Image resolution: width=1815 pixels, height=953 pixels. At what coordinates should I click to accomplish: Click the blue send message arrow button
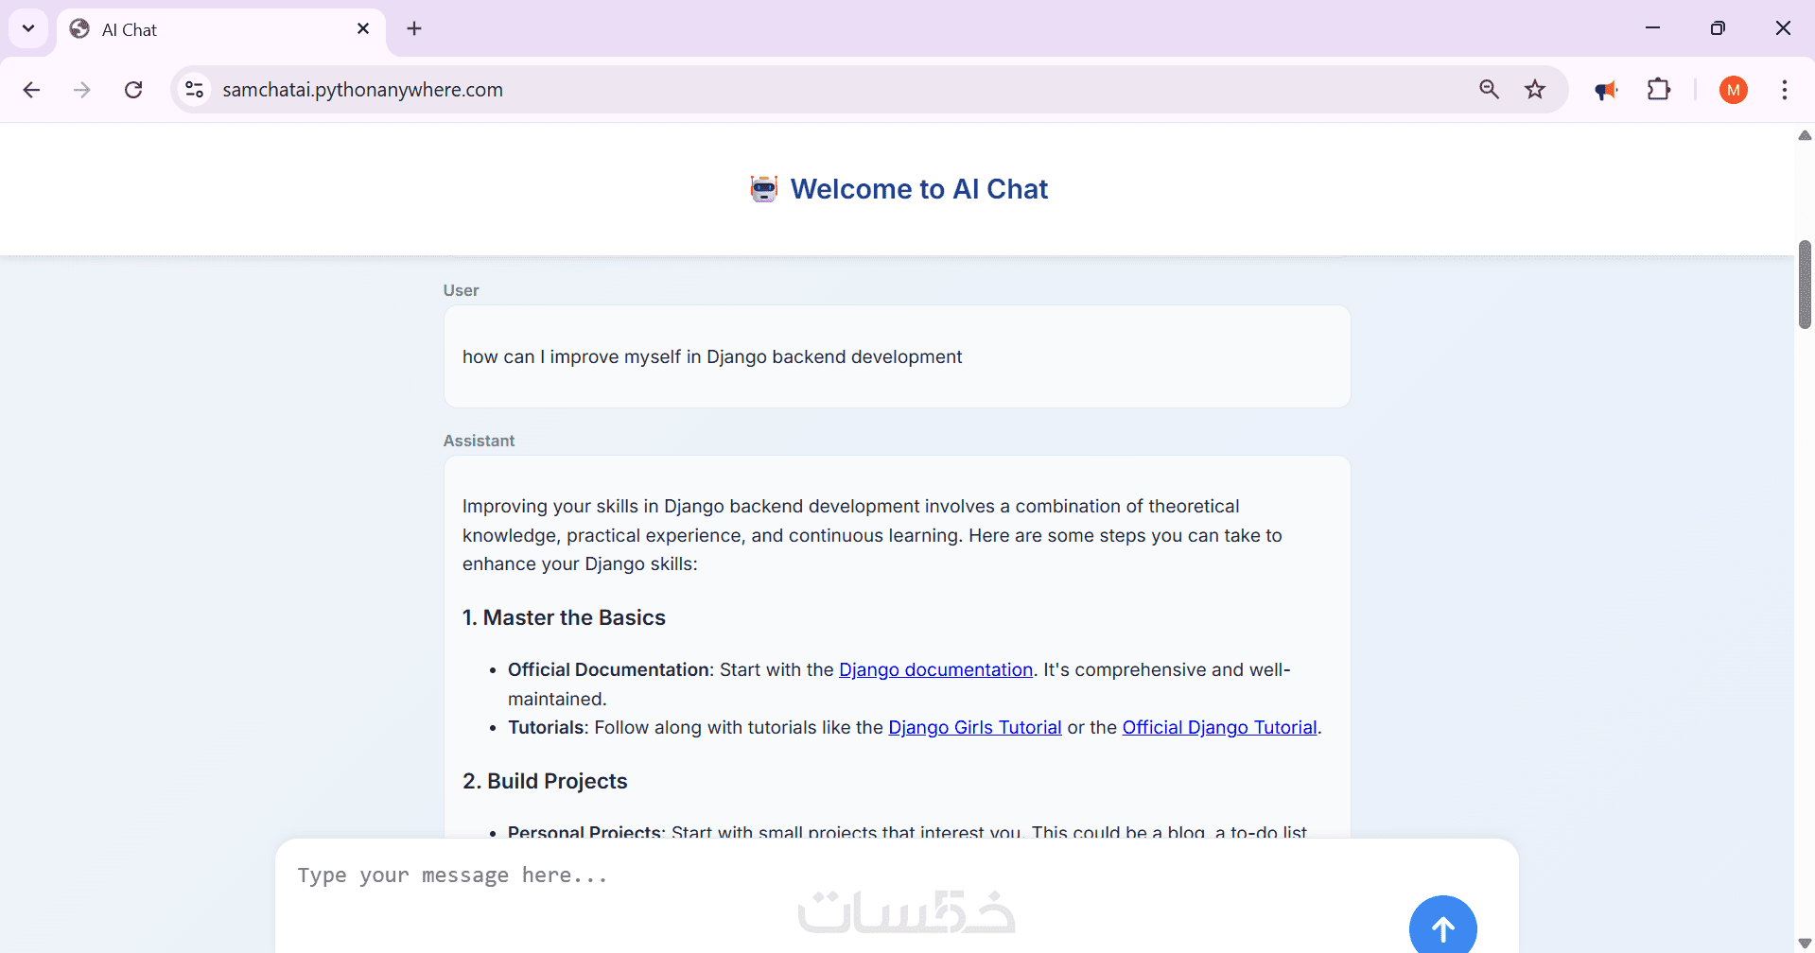[x=1442, y=927]
